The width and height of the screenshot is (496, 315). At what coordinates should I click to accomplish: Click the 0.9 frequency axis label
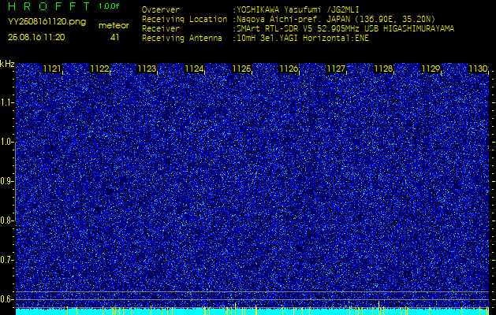point(6,181)
